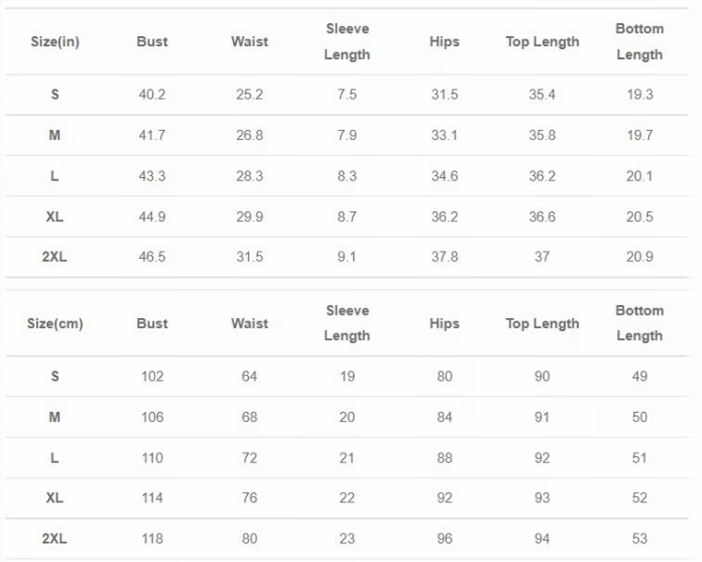Click the S row bust value 40.2

[x=152, y=95]
